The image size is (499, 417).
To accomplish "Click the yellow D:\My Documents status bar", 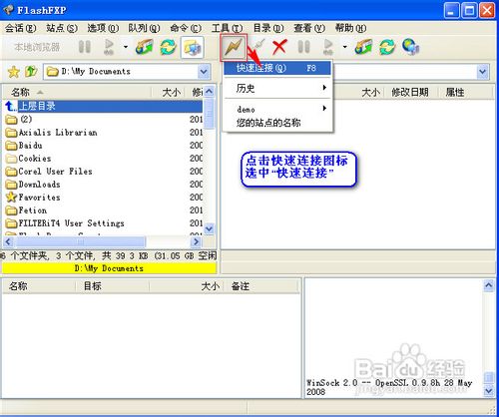I will pos(109,268).
